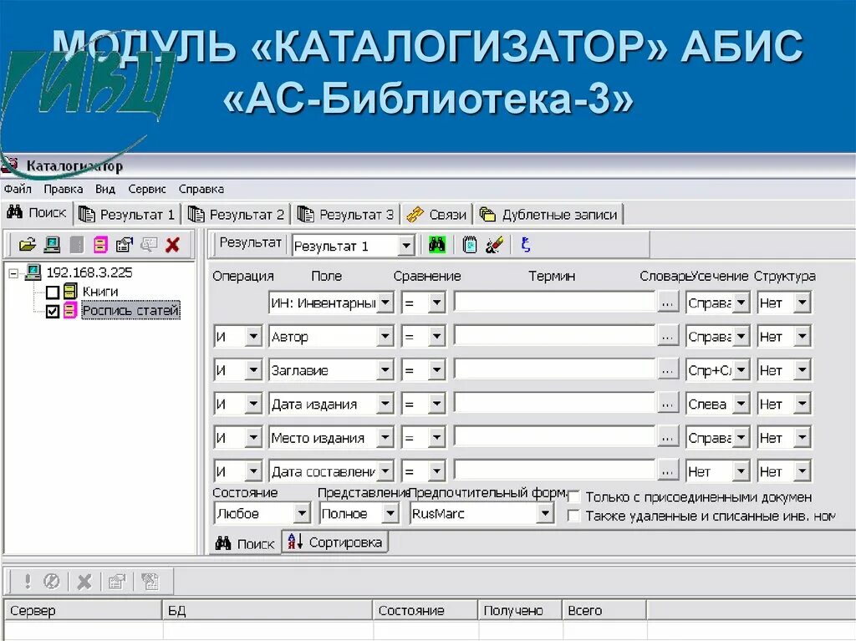Screen dimensions: 856x641
Task: Open dictionary button in Дата составления row
Action: 667,471
